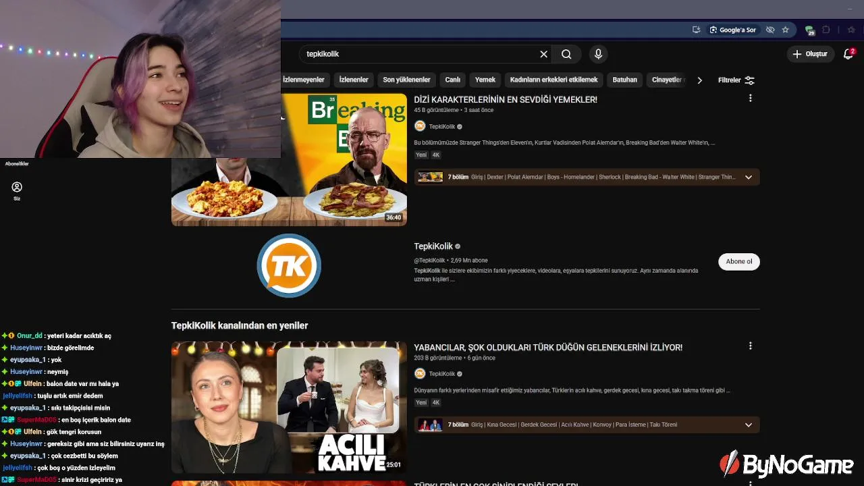Select the Canlı filter chip
This screenshot has height=486, width=864.
pyautogui.click(x=452, y=80)
